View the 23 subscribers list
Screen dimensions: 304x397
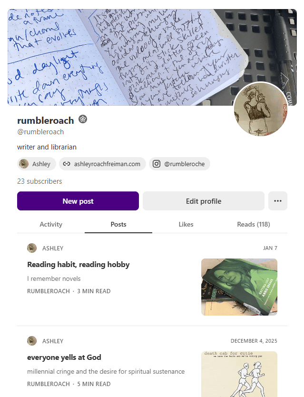[x=39, y=181]
